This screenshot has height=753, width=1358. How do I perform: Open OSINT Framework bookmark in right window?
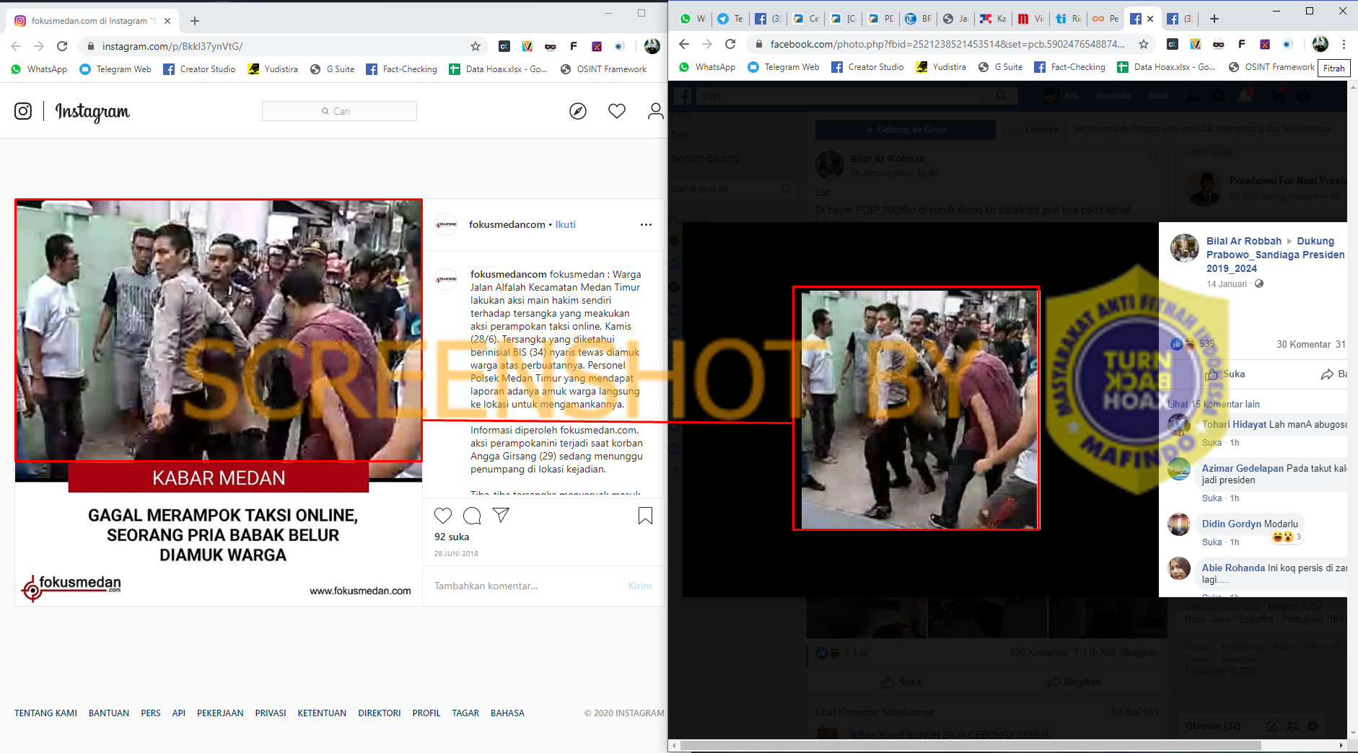click(1271, 67)
